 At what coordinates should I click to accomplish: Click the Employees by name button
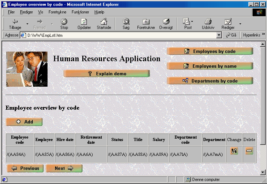tap(210, 66)
